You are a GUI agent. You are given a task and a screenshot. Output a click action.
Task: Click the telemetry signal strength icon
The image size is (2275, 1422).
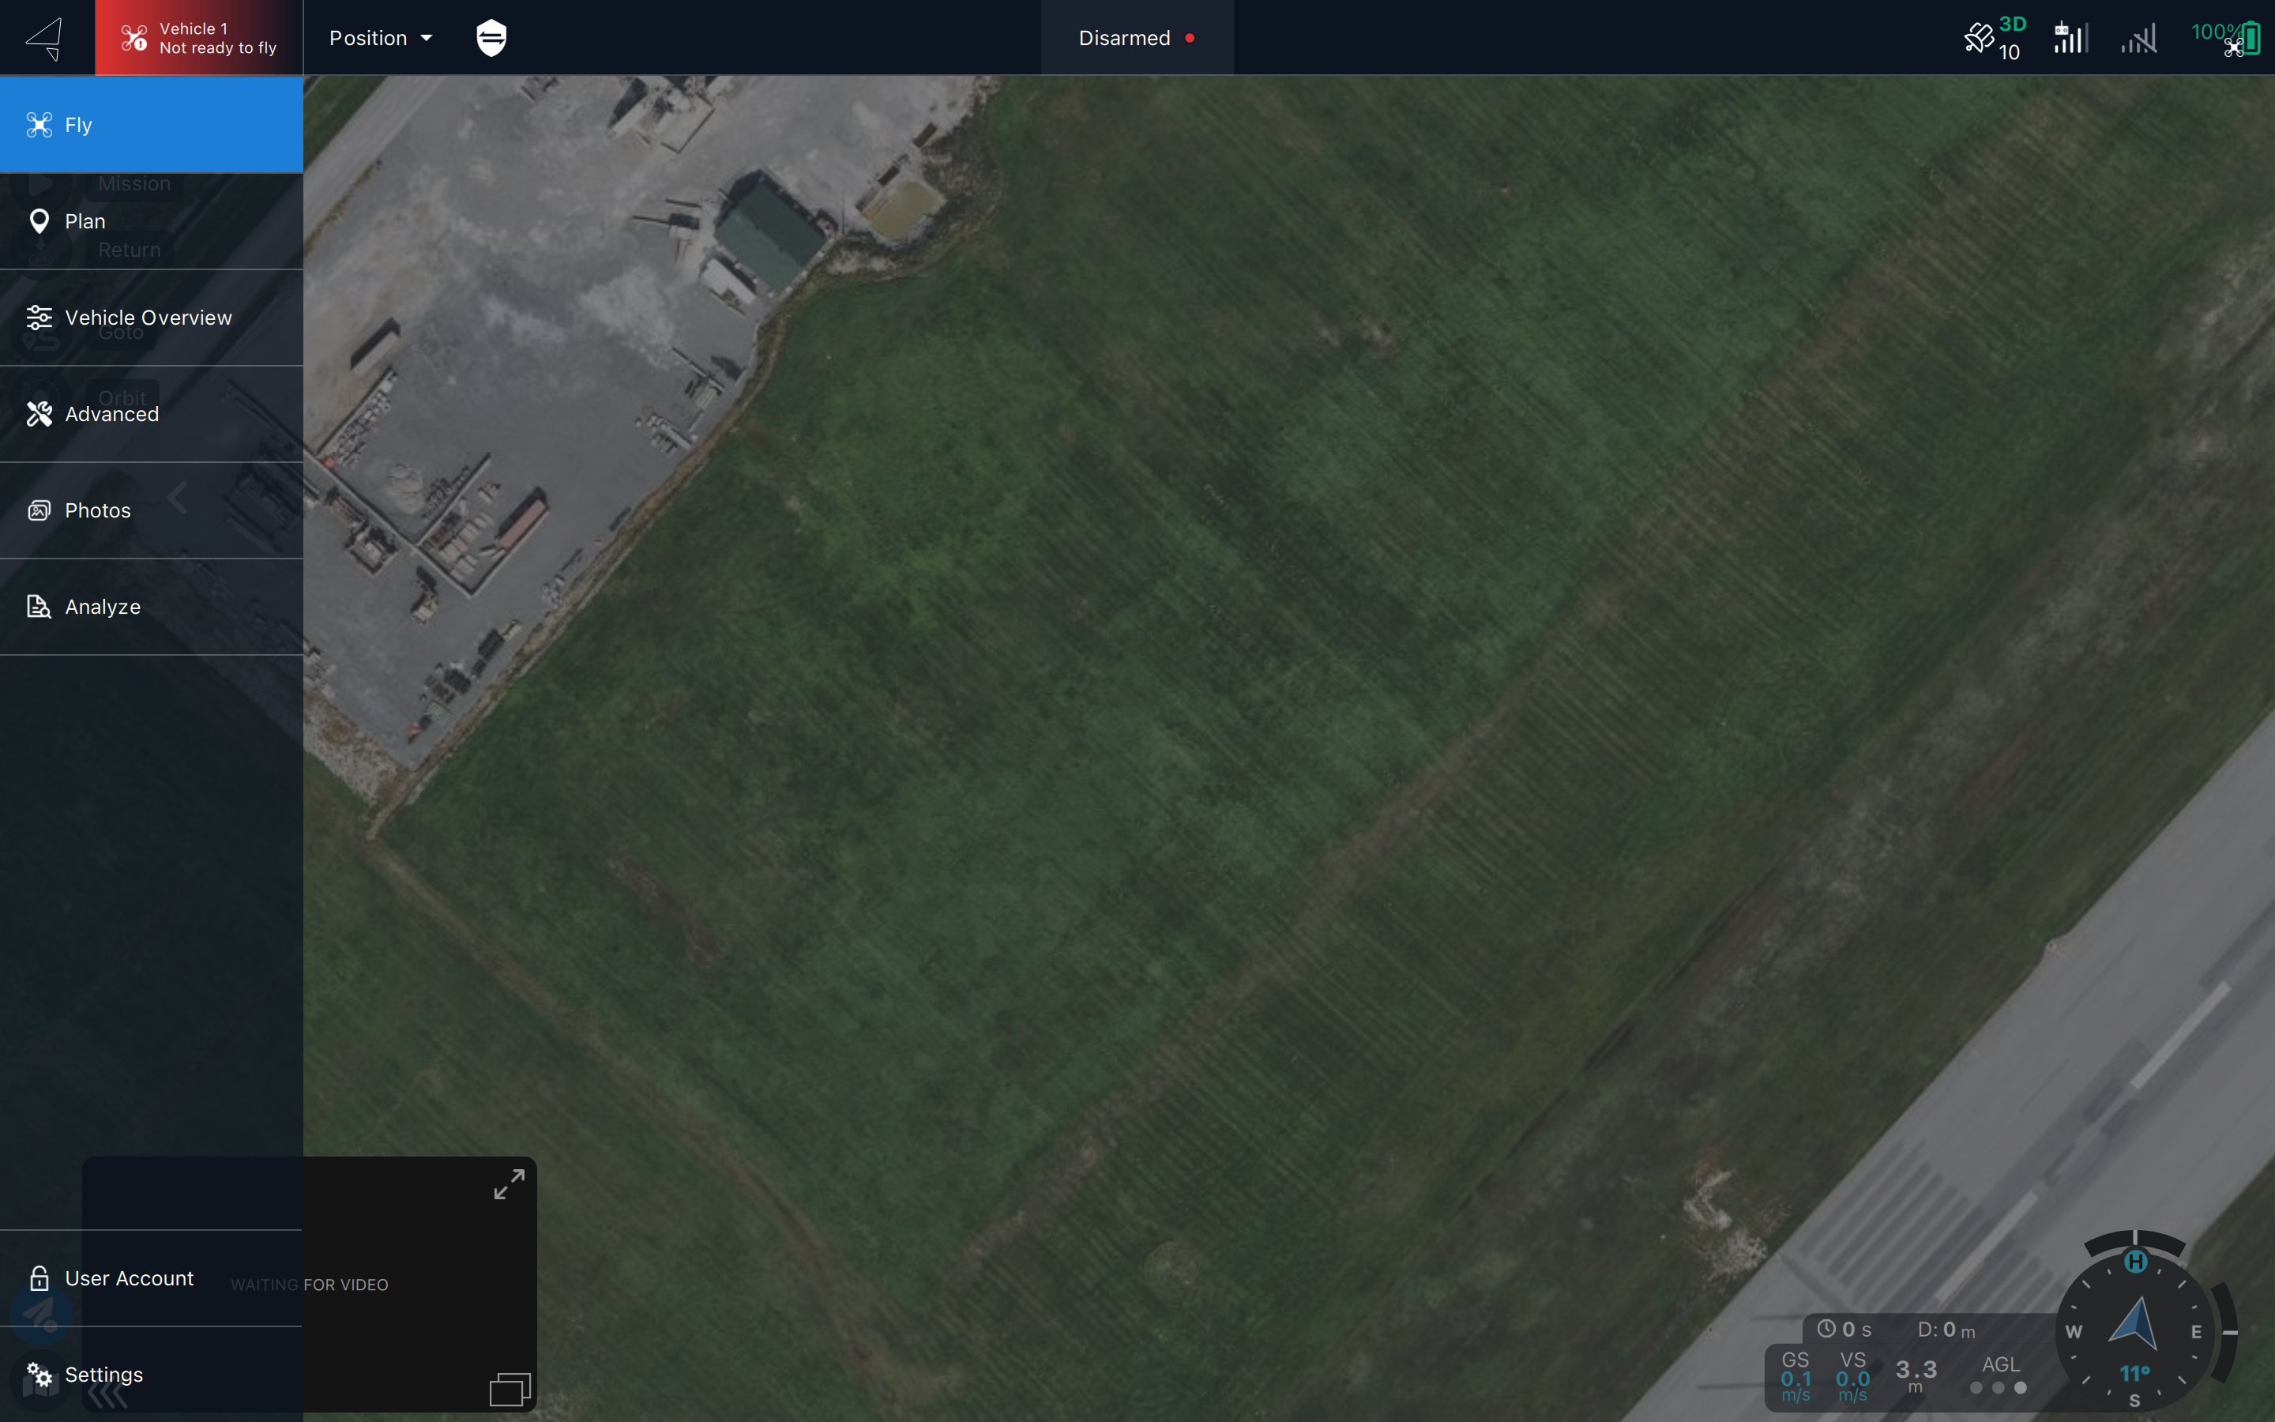(x=2138, y=39)
